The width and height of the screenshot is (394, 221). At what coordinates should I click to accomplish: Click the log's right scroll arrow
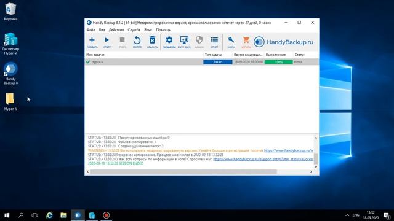(x=311, y=172)
